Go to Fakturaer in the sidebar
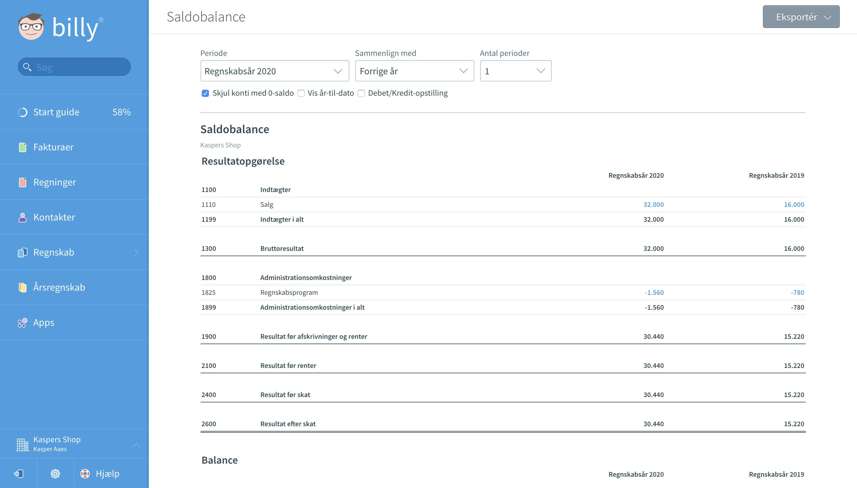This screenshot has height=488, width=857. (x=74, y=147)
